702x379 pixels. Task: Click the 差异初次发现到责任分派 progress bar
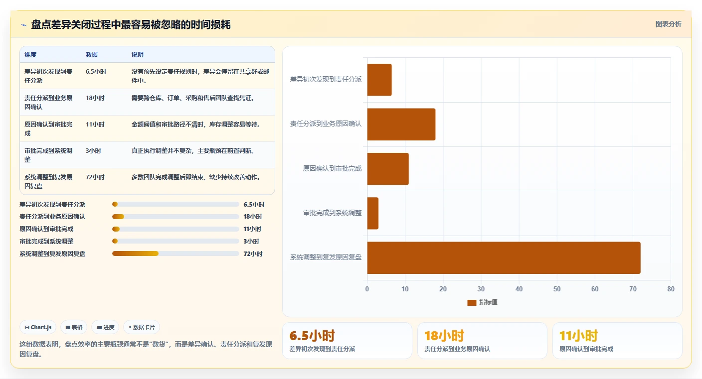175,205
